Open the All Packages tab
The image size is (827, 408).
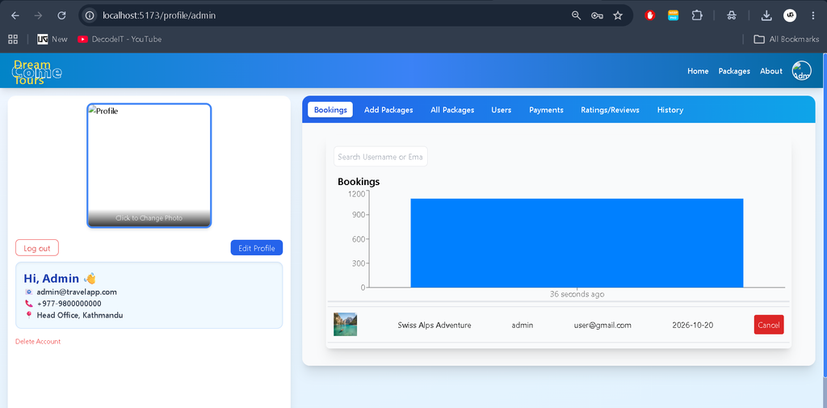click(x=452, y=110)
